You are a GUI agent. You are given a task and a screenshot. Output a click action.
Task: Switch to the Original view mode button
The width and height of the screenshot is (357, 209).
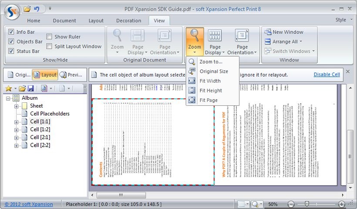click(x=18, y=75)
